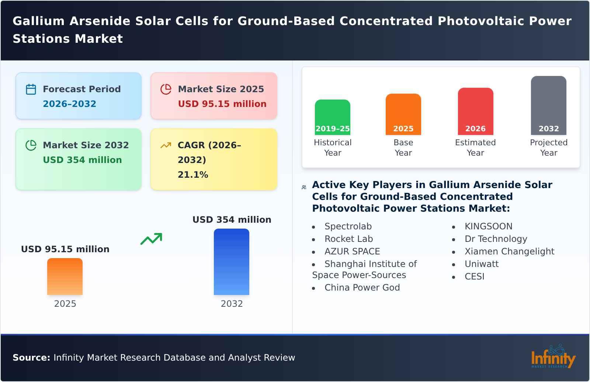Select the green 2019-25 Historical Year bar

pyautogui.click(x=333, y=117)
